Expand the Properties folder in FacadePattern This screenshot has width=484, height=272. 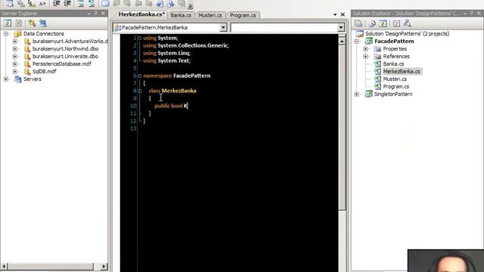pos(365,48)
